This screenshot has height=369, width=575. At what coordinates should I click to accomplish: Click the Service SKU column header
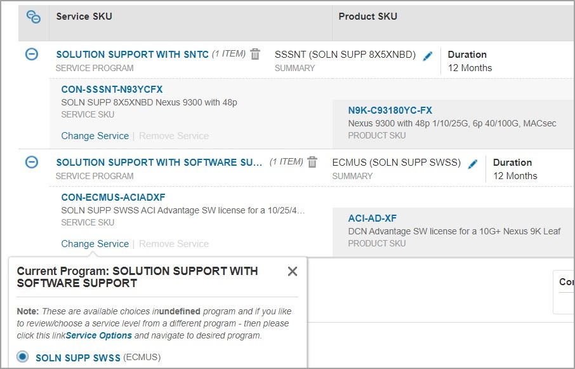coord(84,17)
